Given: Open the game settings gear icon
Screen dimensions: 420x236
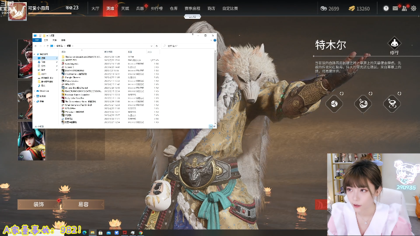Looking at the screenshot, I should (x=414, y=8).
